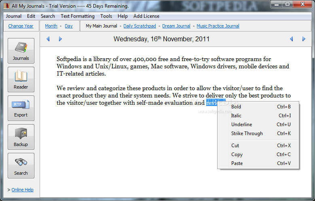The width and height of the screenshot is (315, 201).
Task: Click the word Softpedia in first paragraph
Action: pos(69,59)
